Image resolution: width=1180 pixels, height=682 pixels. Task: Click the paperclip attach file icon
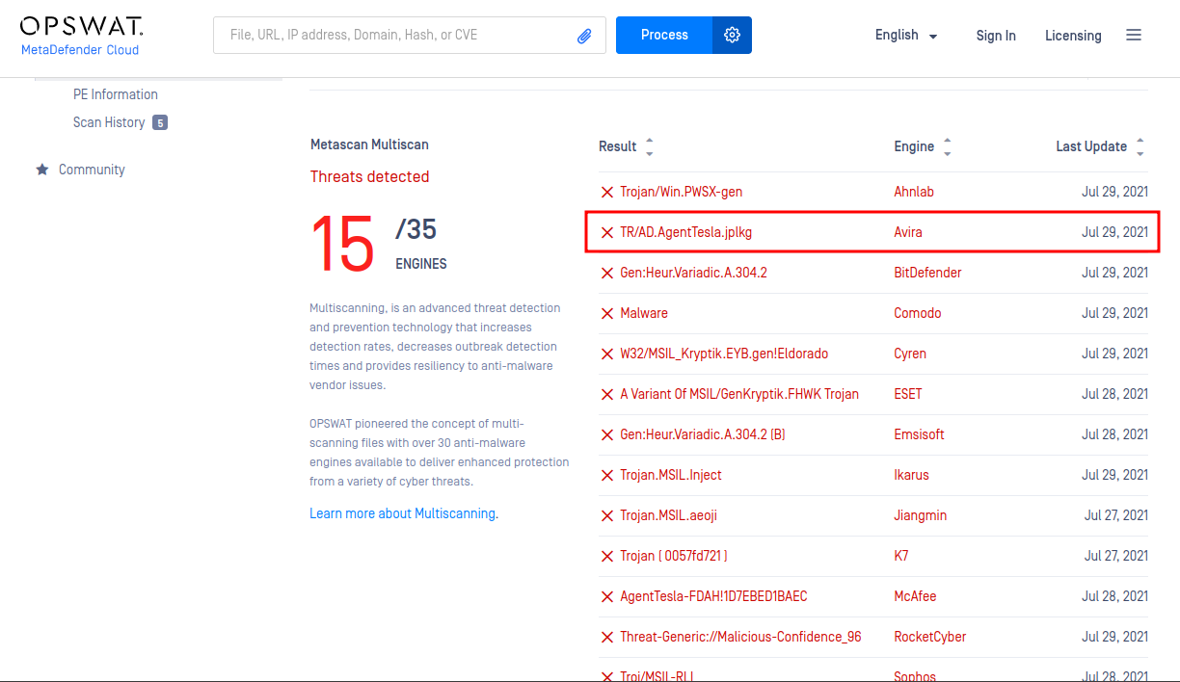(584, 36)
